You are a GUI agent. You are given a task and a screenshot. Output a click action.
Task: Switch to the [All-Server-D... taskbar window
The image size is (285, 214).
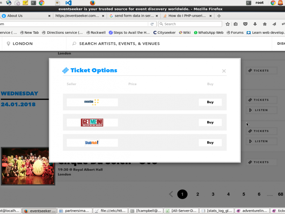coord(181,211)
